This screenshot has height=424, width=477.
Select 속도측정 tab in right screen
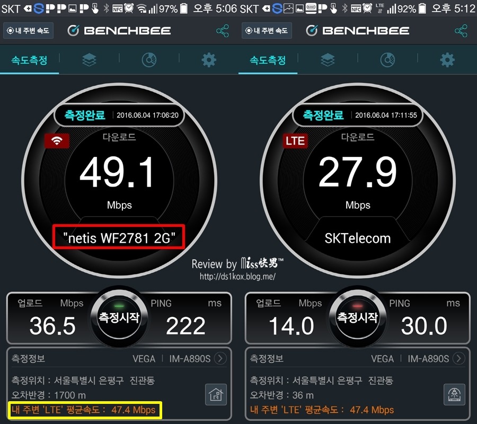268,60
